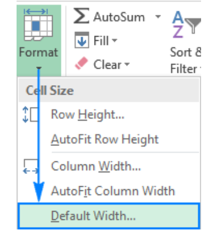Screen dimensions: 220x230
Task: Click the Row Height arrows icon
Action: (x=30, y=115)
